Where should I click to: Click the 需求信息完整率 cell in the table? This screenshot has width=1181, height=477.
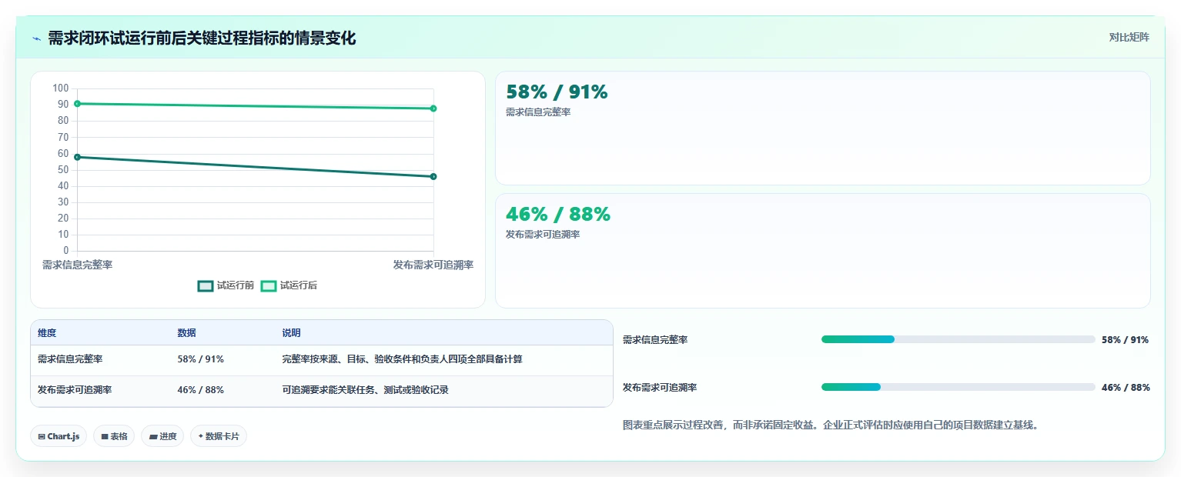[70, 359]
